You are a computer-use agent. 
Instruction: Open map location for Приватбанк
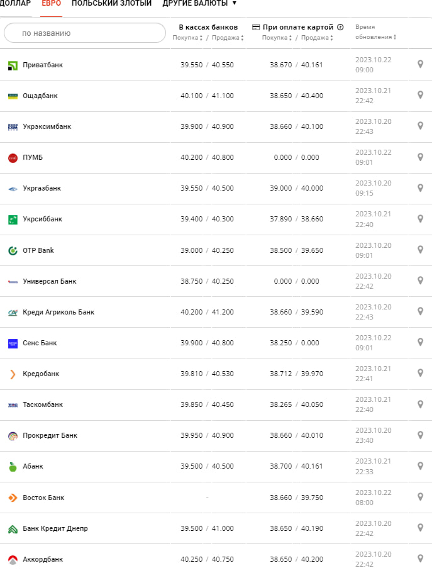[420, 64]
